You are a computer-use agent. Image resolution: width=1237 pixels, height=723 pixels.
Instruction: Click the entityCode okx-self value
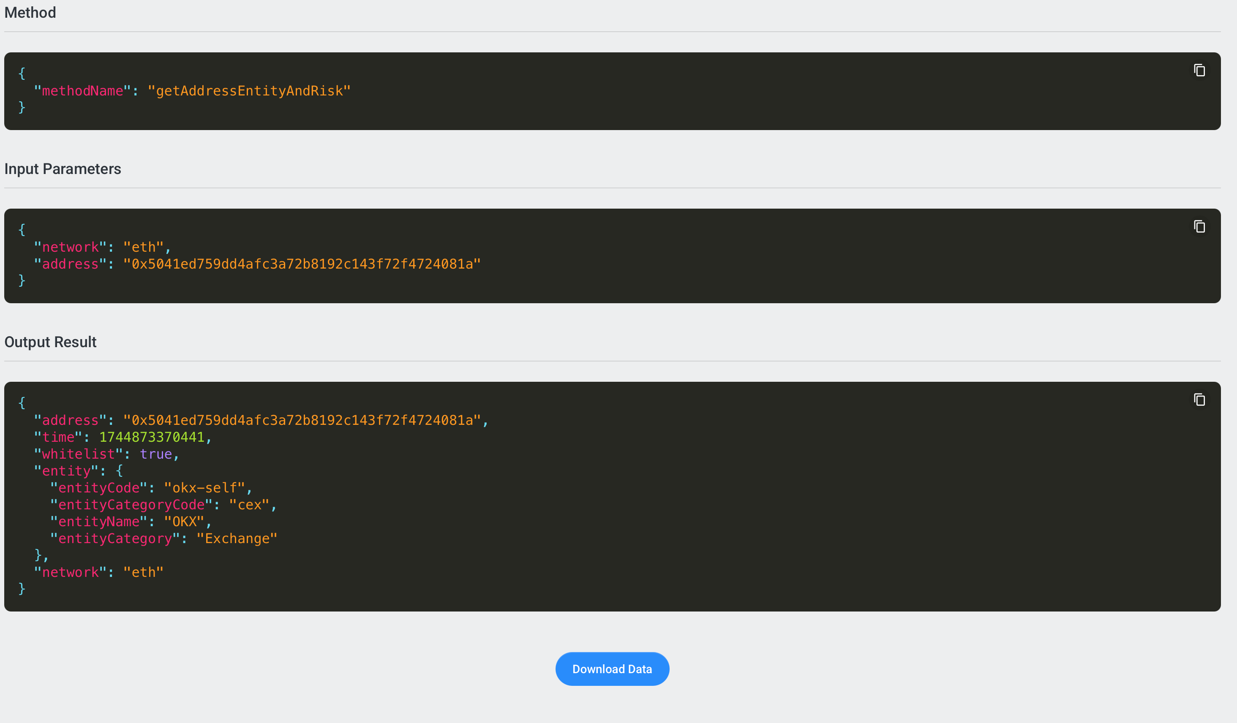(204, 488)
